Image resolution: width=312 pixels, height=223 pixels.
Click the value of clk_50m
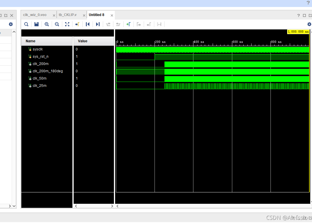coord(77,78)
